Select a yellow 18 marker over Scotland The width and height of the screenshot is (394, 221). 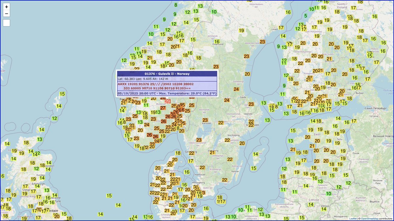pyautogui.click(x=26, y=143)
